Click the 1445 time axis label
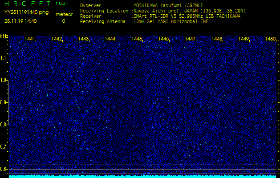Screen dimensions: 280x178 tap(137, 39)
